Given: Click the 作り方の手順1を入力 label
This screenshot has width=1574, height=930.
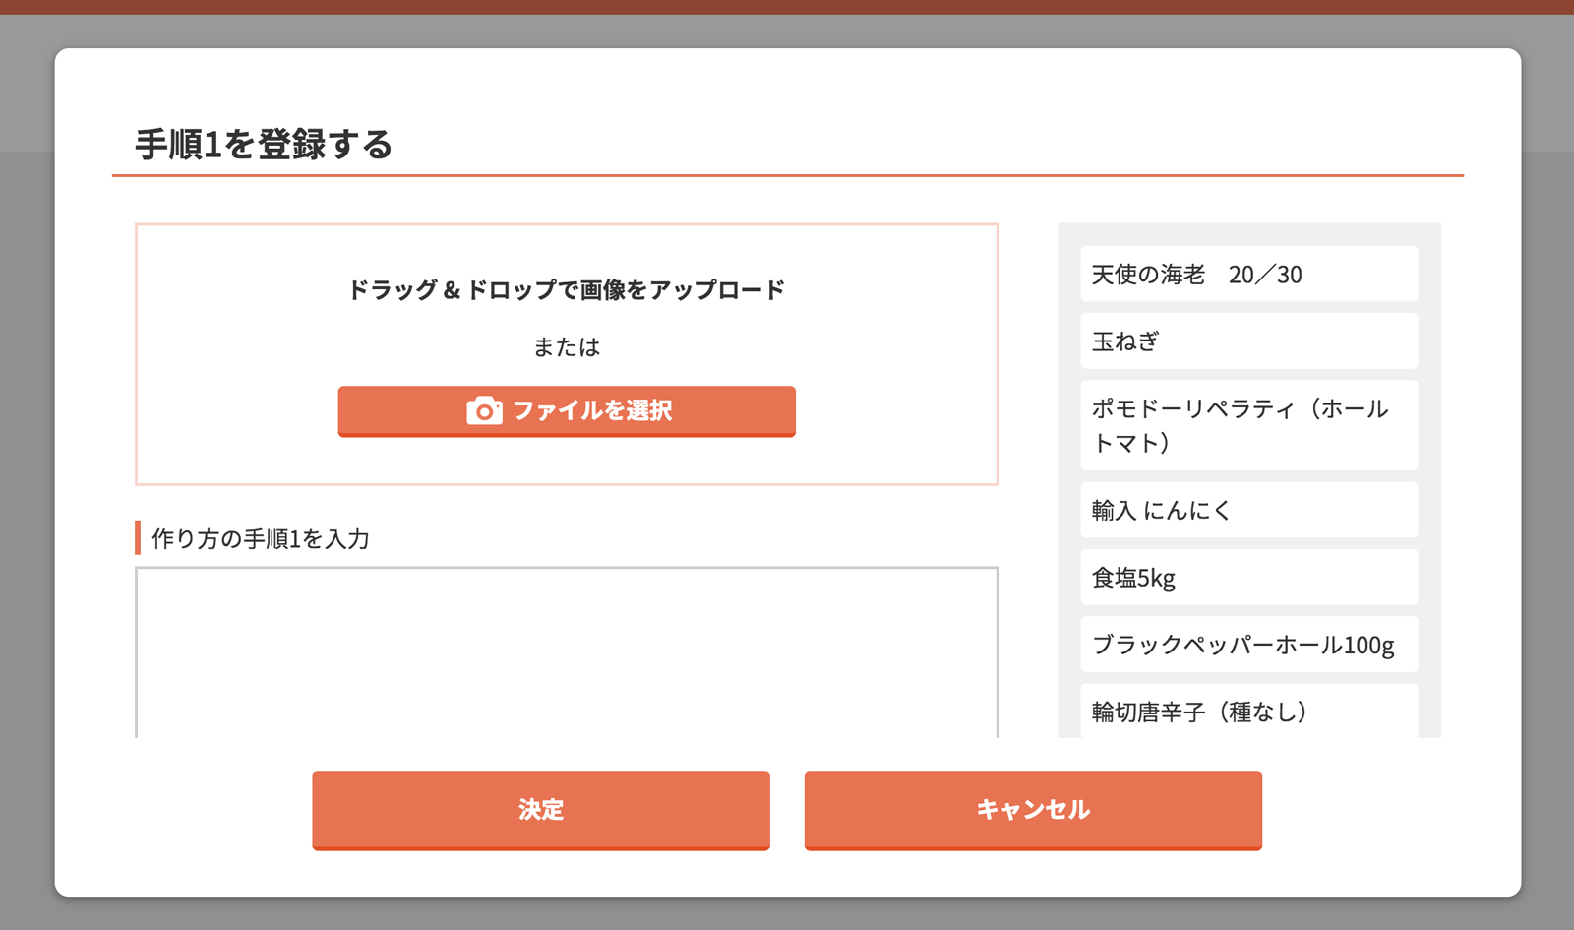Looking at the screenshot, I should pyautogui.click(x=261, y=539).
